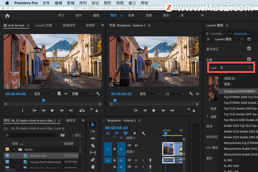Toggle visibility of video track V1

[136, 145]
